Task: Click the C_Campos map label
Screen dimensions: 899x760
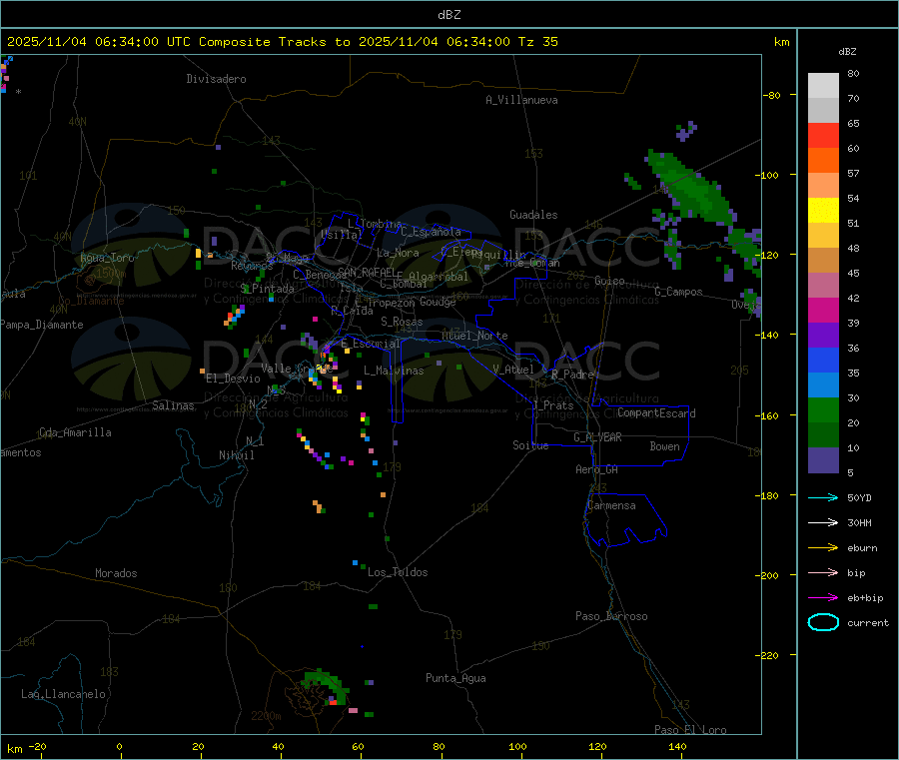Action: [678, 292]
